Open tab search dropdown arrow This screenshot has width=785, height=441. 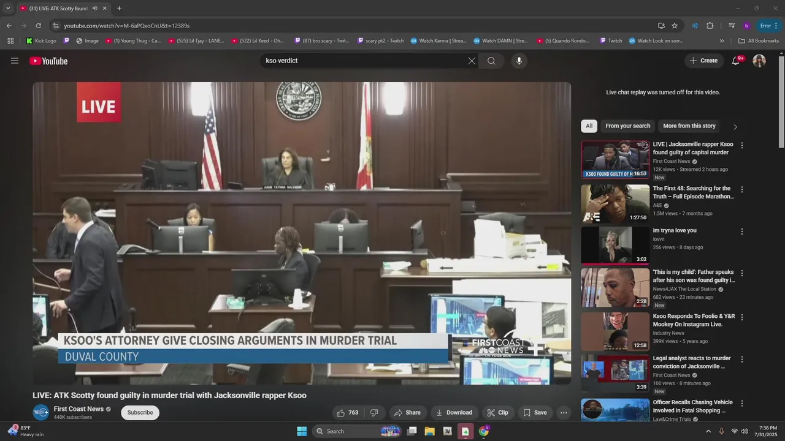[x=8, y=9]
